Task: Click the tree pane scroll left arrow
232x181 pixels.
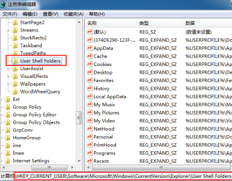Action: (x=4, y=168)
